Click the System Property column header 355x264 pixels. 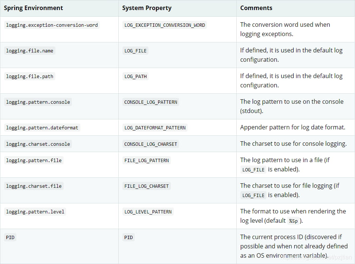[147, 8]
